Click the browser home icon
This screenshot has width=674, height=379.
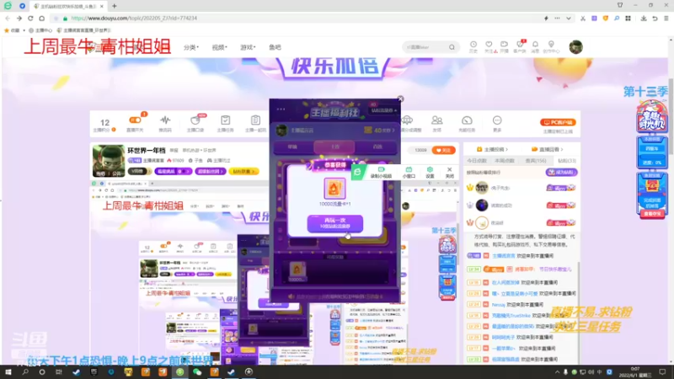(x=41, y=18)
